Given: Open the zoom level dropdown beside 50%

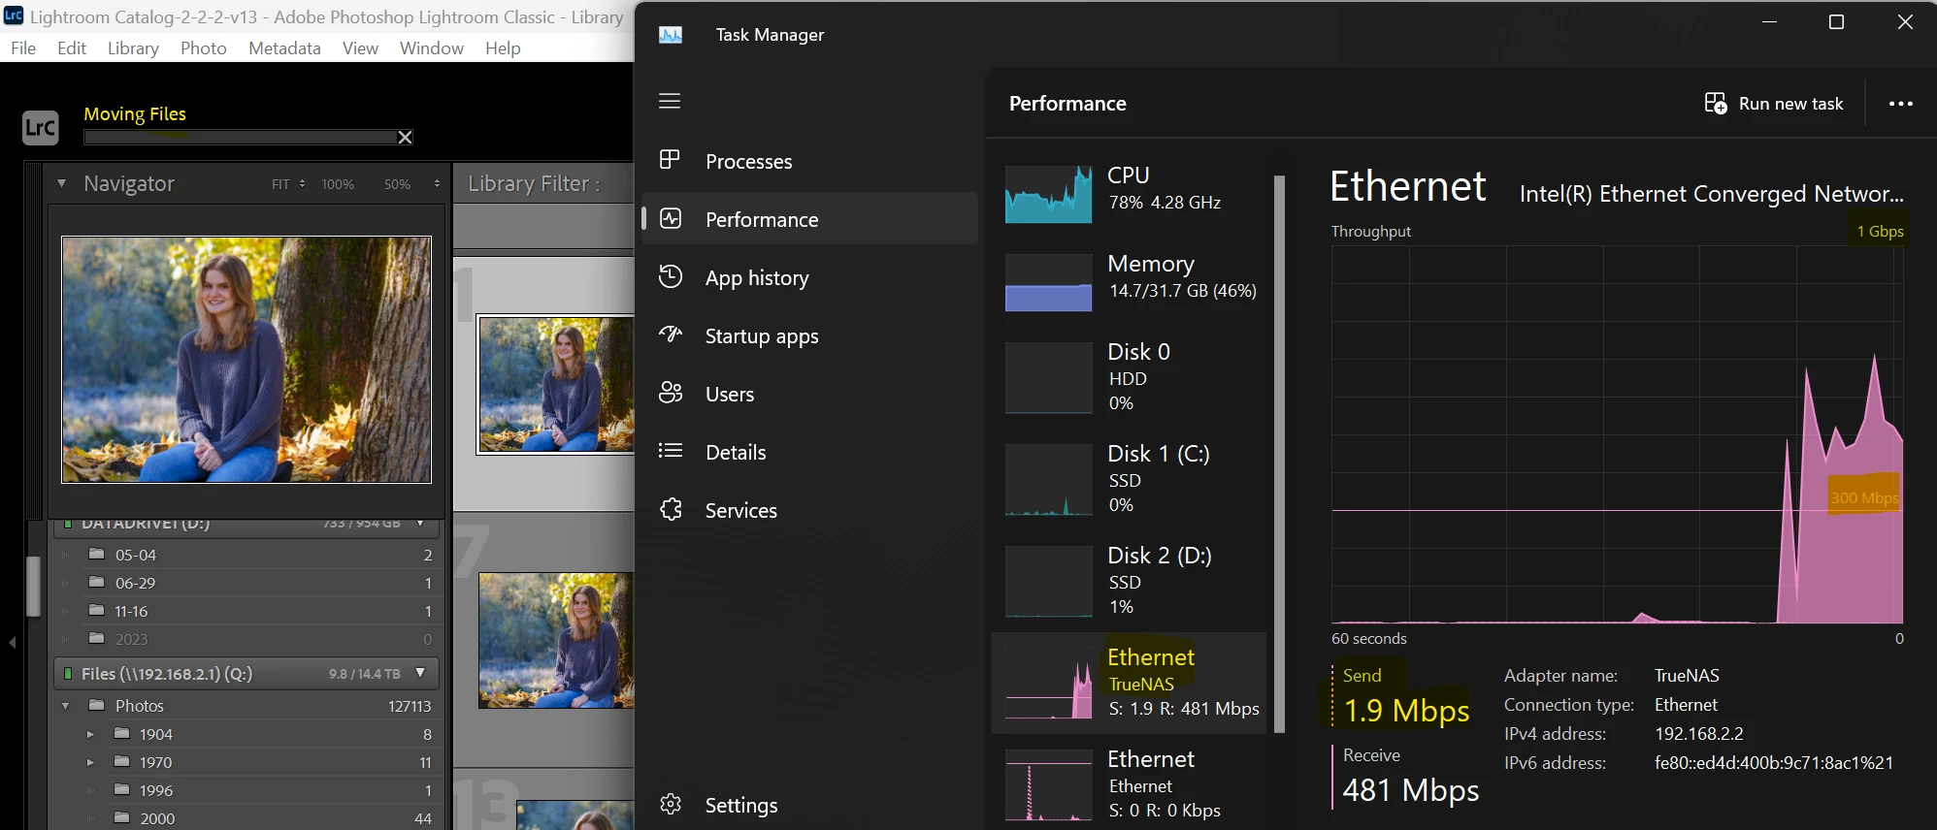Looking at the screenshot, I should pos(437,184).
